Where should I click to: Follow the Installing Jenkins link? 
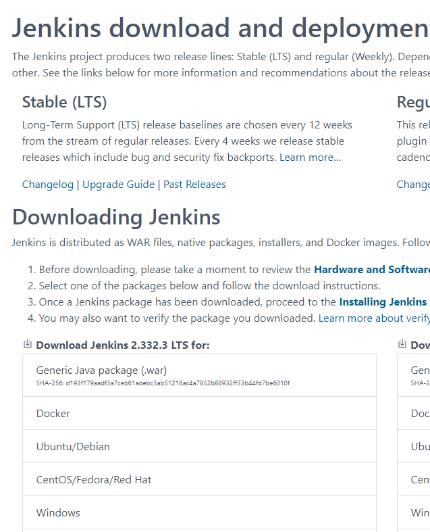click(383, 302)
